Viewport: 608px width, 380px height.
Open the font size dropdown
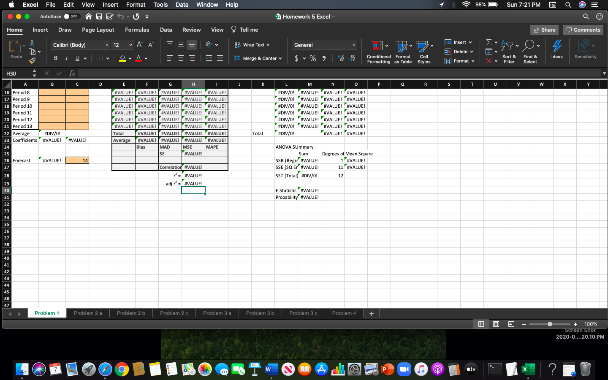coord(130,45)
